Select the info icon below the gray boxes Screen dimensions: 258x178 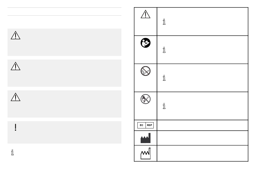click(x=12, y=152)
